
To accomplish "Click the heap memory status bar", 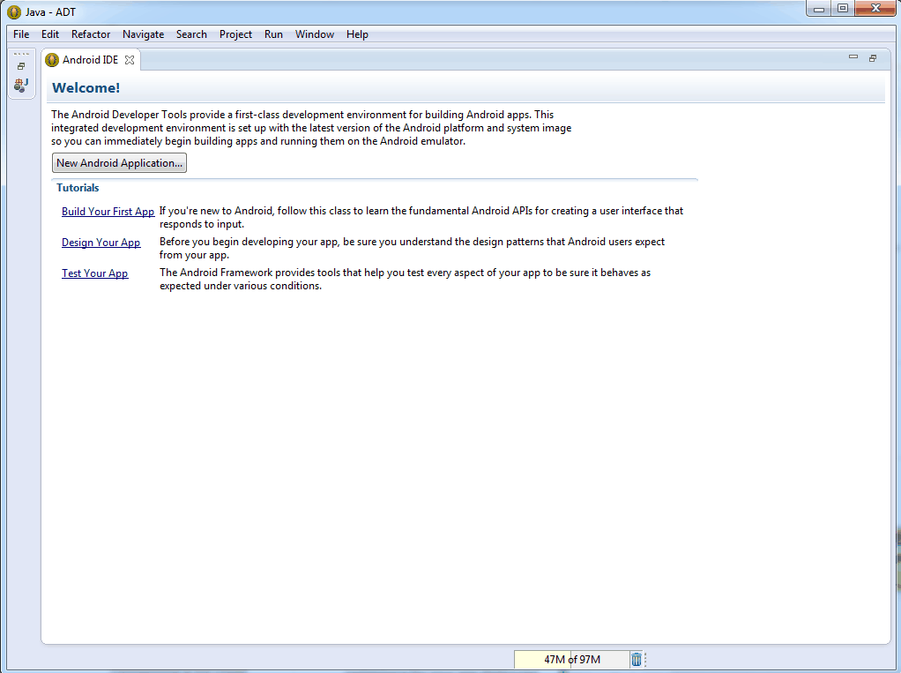I will tap(571, 660).
